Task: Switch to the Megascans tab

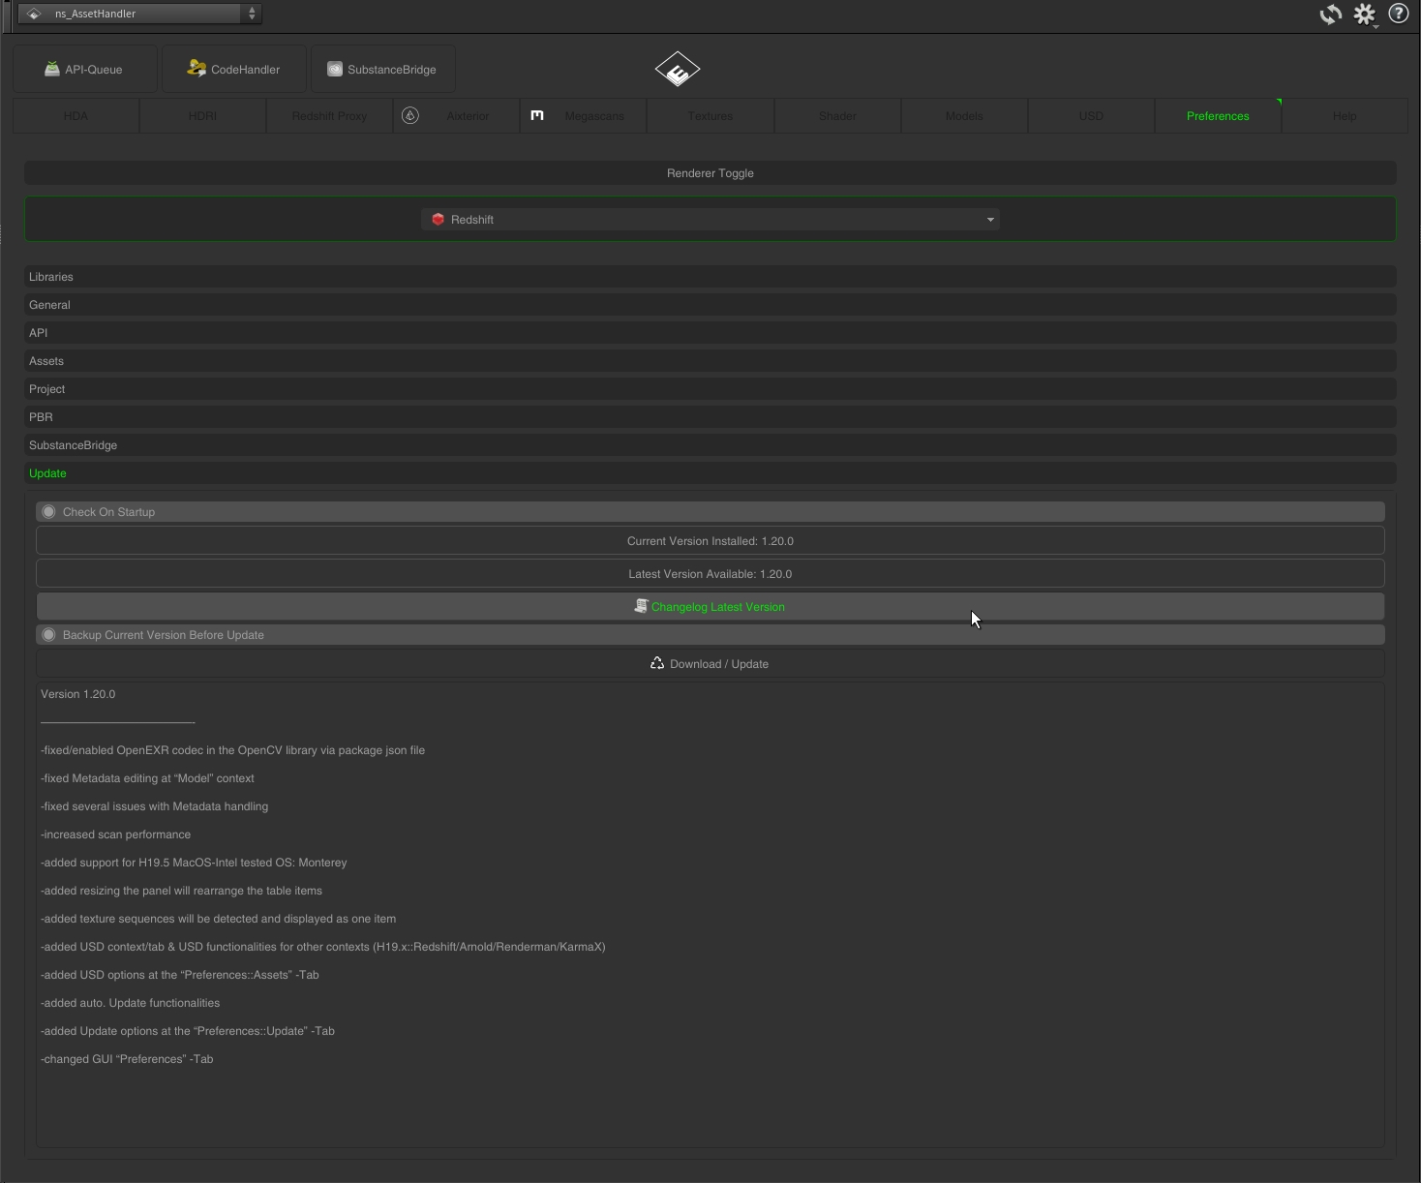Action: coord(593,116)
